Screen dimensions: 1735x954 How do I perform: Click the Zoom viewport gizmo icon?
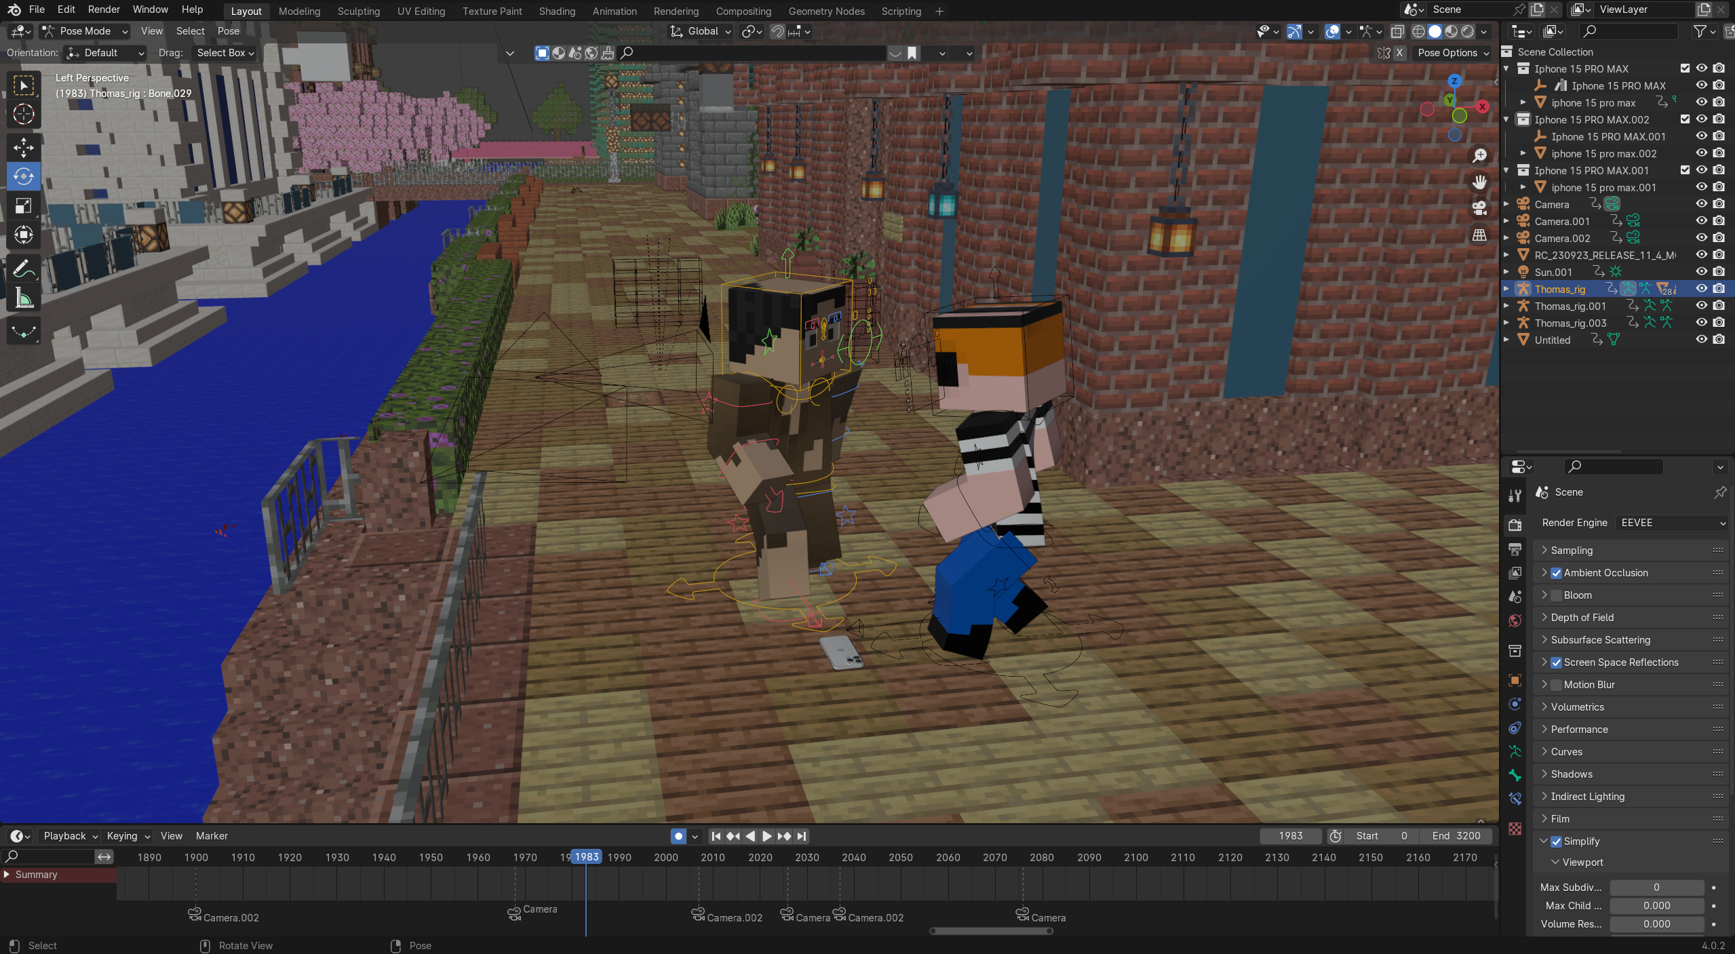[x=1479, y=156]
